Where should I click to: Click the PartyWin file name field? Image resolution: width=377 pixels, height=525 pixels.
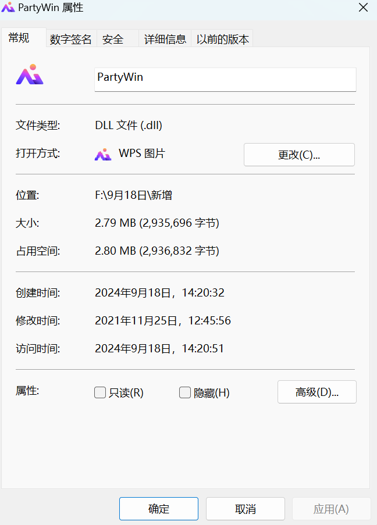(x=225, y=79)
